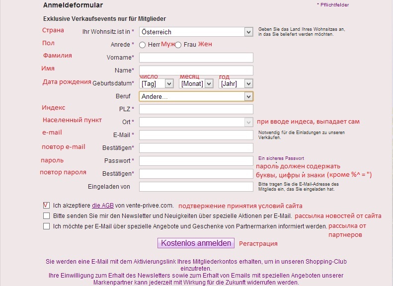Click the Name text field
The width and height of the screenshot is (393, 286).
tap(196, 71)
